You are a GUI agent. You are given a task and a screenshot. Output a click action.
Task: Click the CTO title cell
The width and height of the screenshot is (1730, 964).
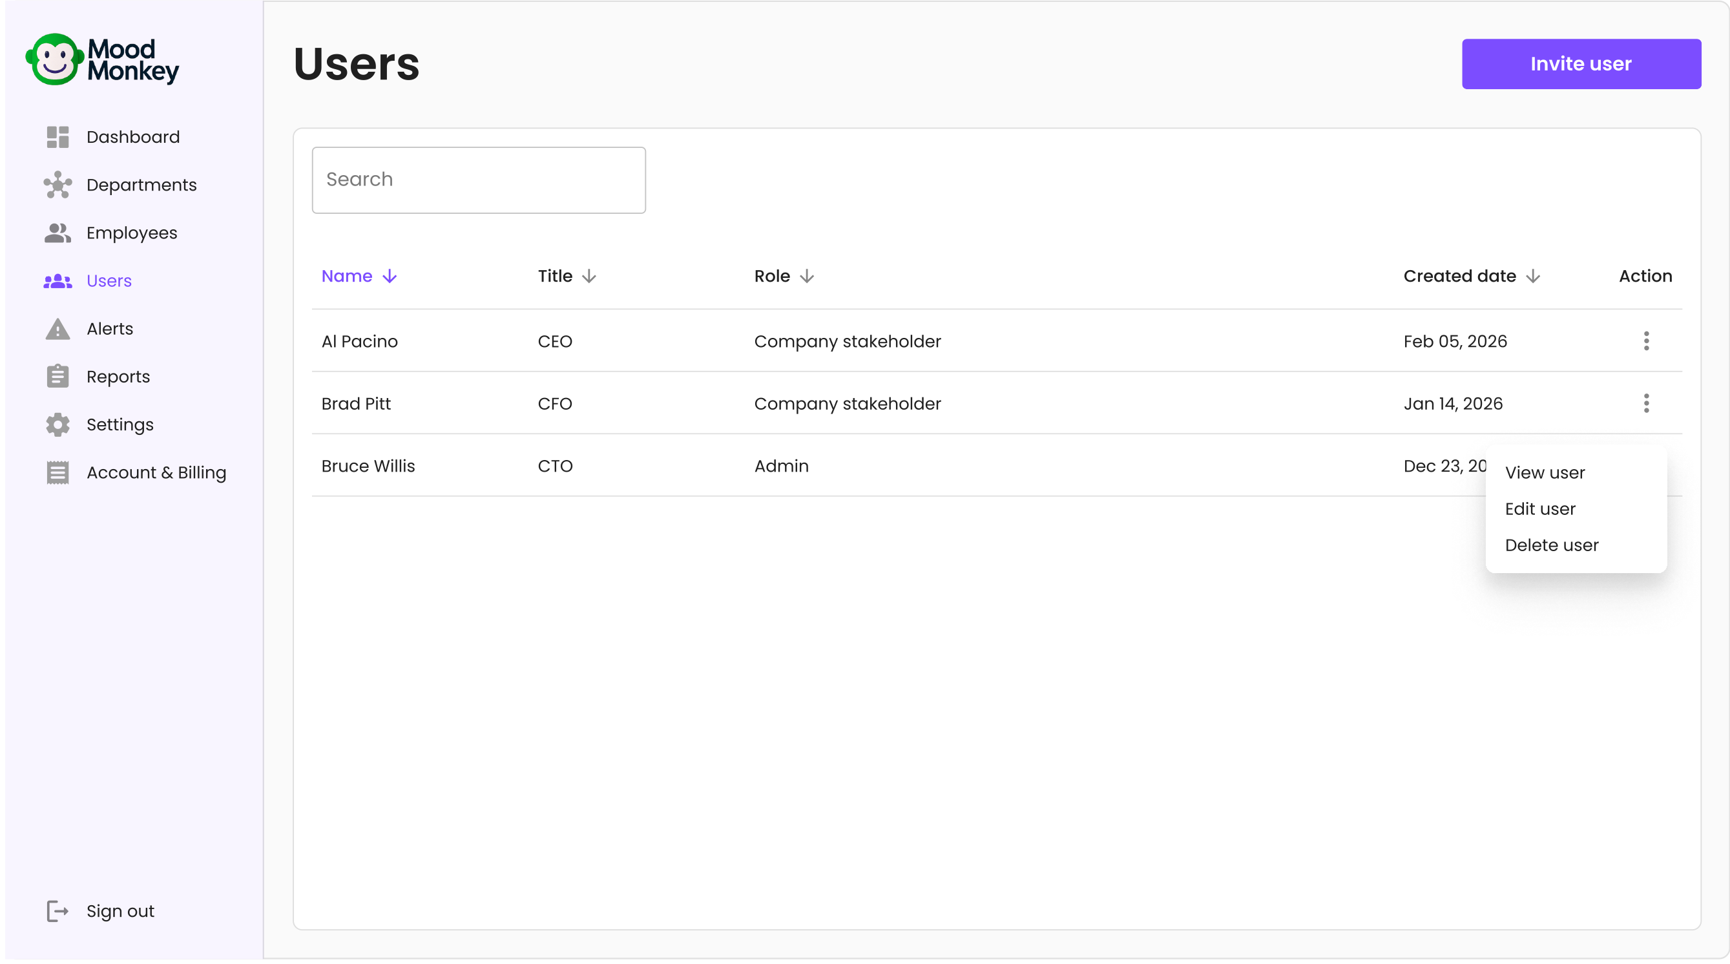(555, 466)
